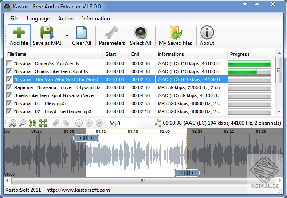Click the stop button in waveform toolbar
The height and width of the screenshot is (198, 287).
(99, 123)
